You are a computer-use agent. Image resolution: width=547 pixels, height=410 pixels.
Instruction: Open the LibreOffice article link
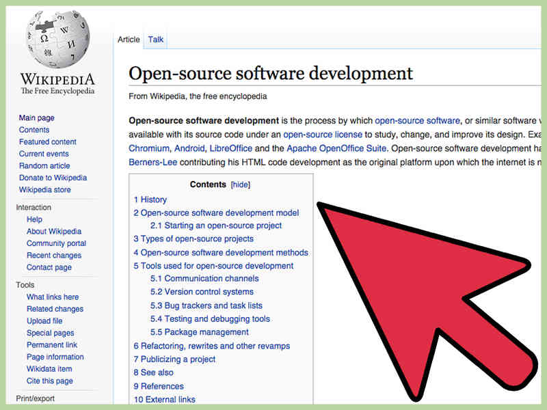click(230, 148)
